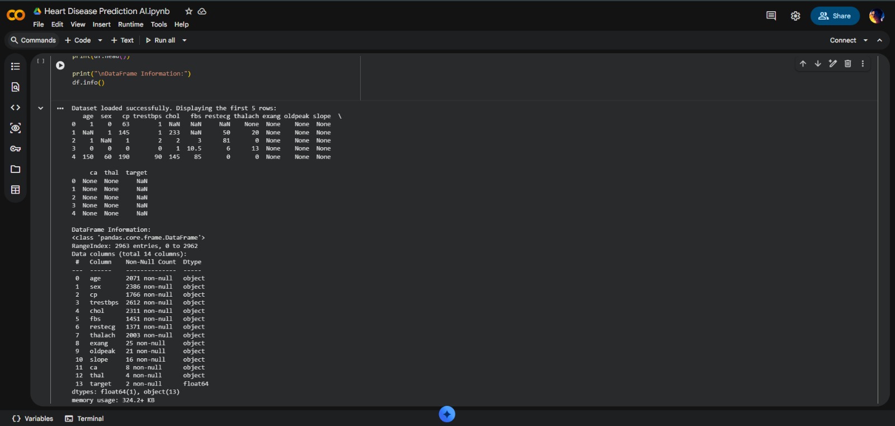Image resolution: width=895 pixels, height=426 pixels.
Task: Expand the Code insert dropdown arrow
Action: pyautogui.click(x=100, y=40)
